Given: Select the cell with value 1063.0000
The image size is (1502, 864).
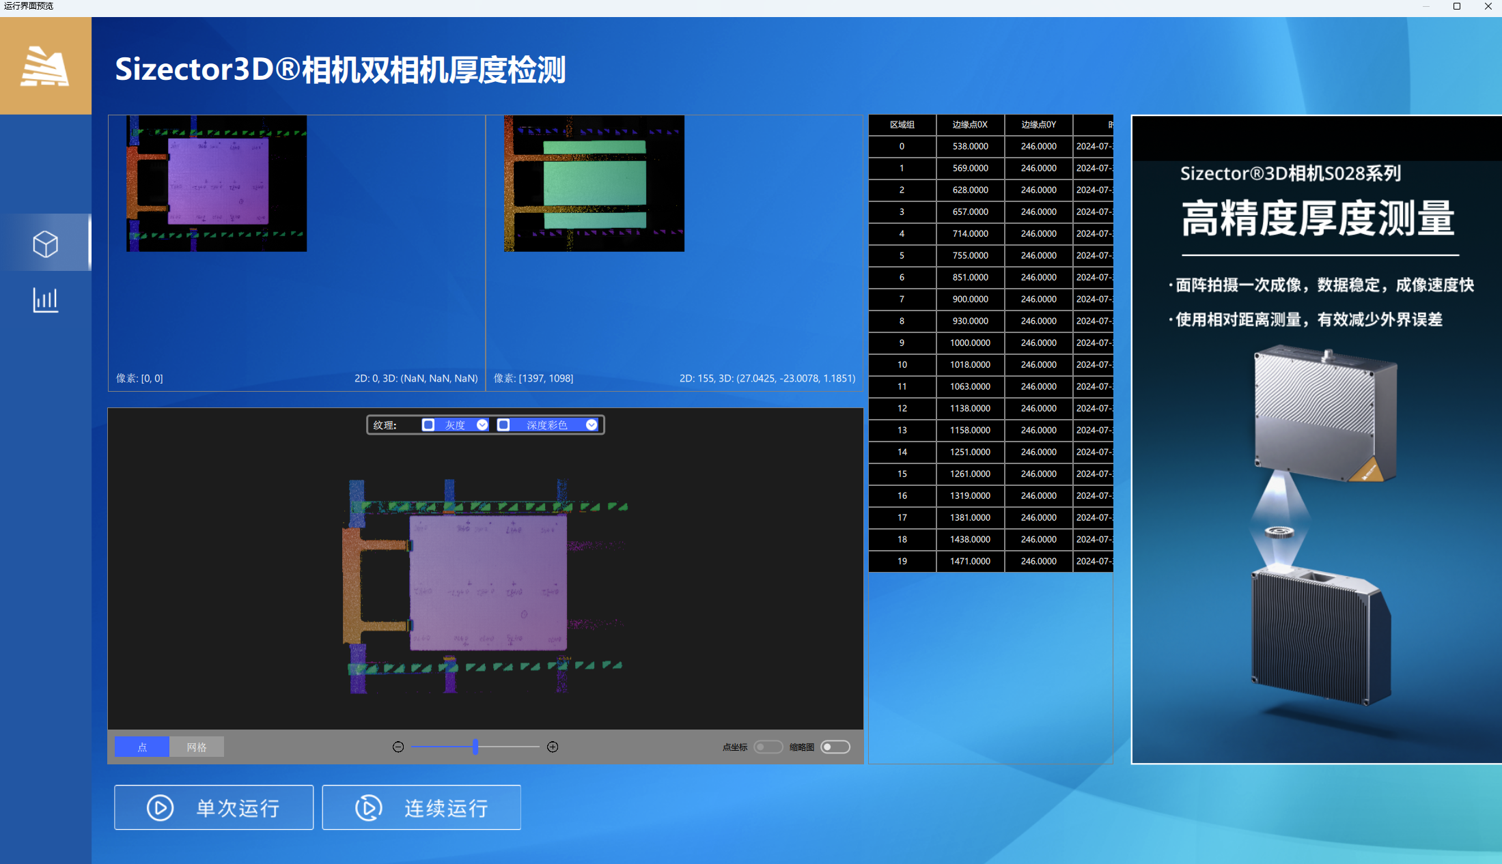Looking at the screenshot, I should (970, 387).
